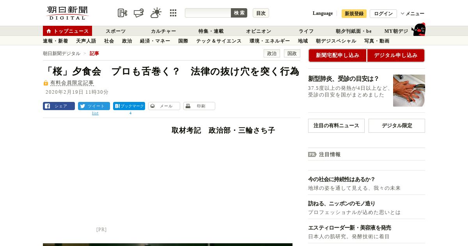Image resolution: width=468 pixels, height=246 pixels.
Task: Open 写真・動画 in the sub navigation
Action: pos(377,41)
